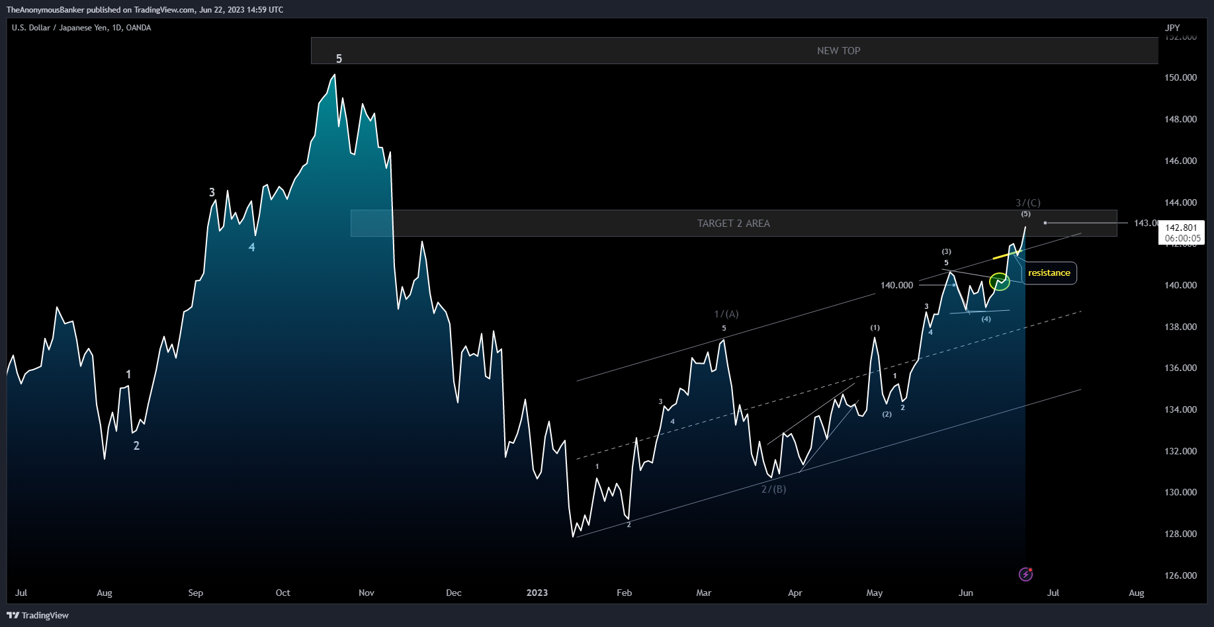Click 138.000 on the price axis

pyautogui.click(x=1180, y=327)
